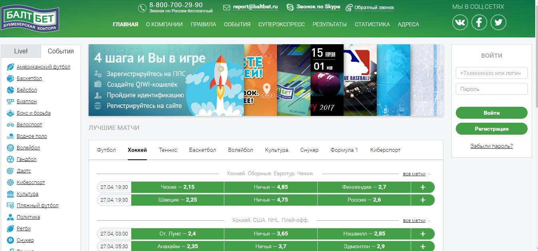Click the basketball icon in sidebar
Image resolution: width=538 pixels, height=251 pixels.
(x=10, y=78)
